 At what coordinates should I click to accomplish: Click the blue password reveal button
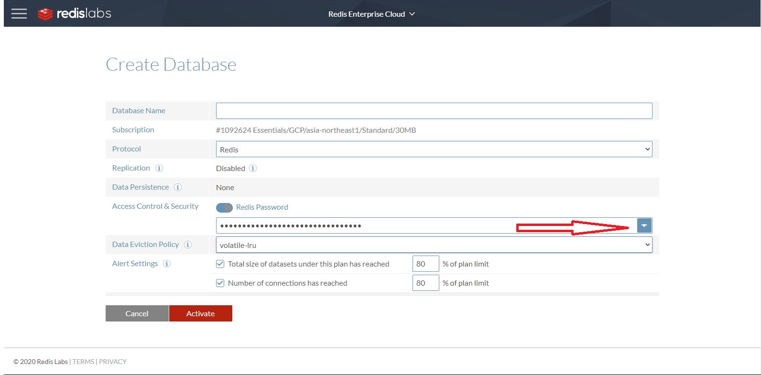(x=644, y=225)
